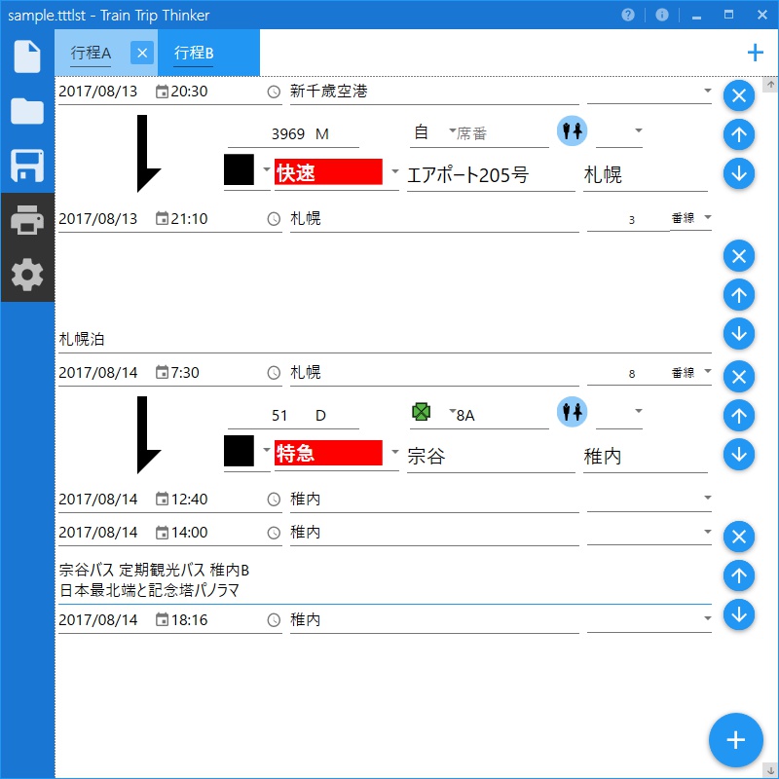Toggle restroom icon for train 51D

572,412
